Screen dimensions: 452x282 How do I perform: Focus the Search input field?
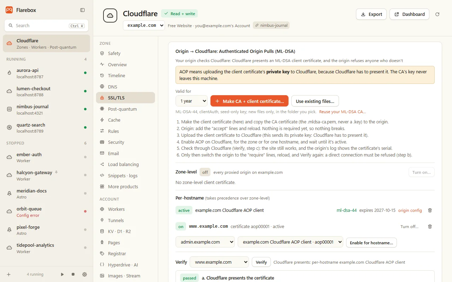[46, 26]
